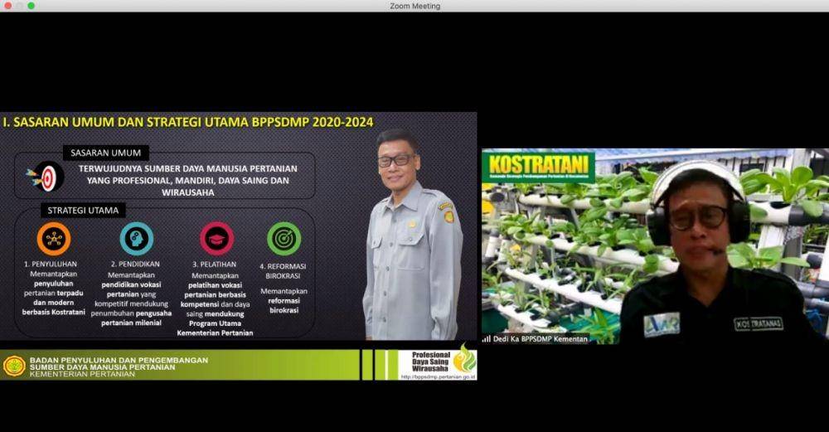Click the KOSTRATANI banner in the video feed
This screenshot has height=432, width=829.
pyautogui.click(x=538, y=167)
